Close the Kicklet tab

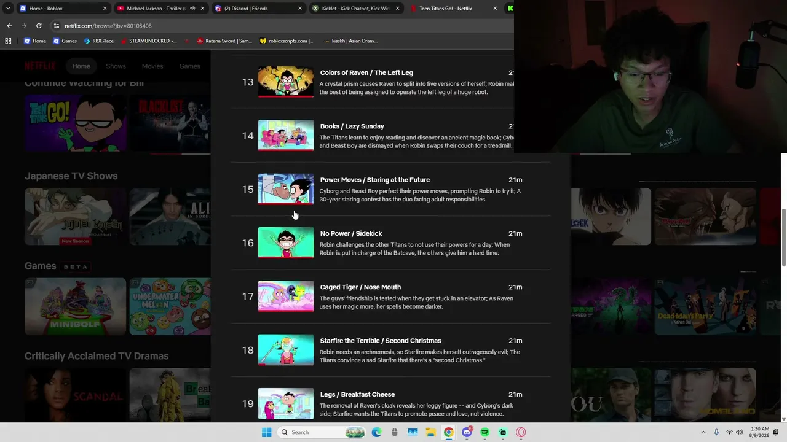[397, 9]
